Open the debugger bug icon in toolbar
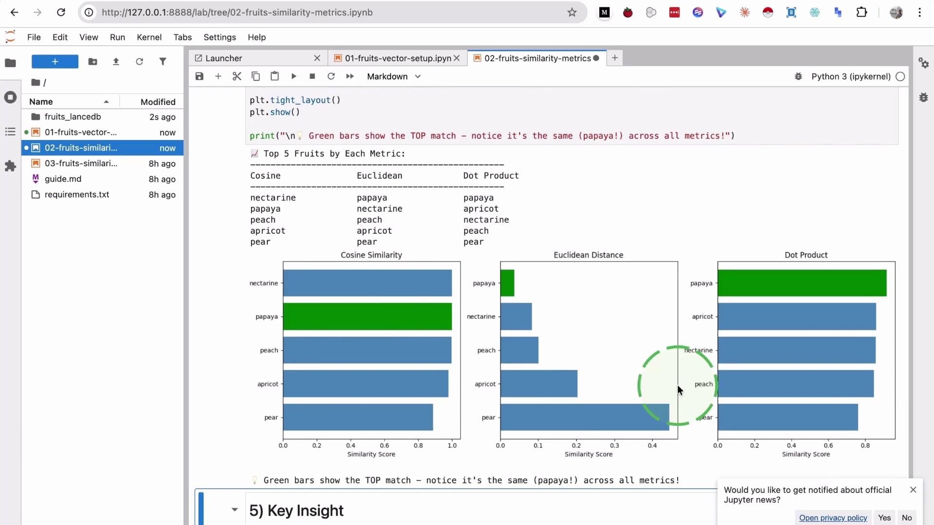934x525 pixels. [x=798, y=76]
